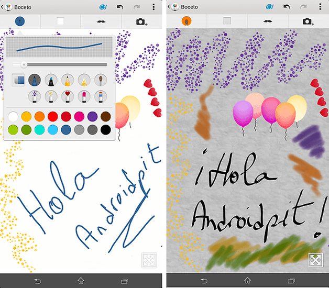329x288 pixels.
Task: Select the yellow fountain pen nib brush
Action: pos(84,80)
